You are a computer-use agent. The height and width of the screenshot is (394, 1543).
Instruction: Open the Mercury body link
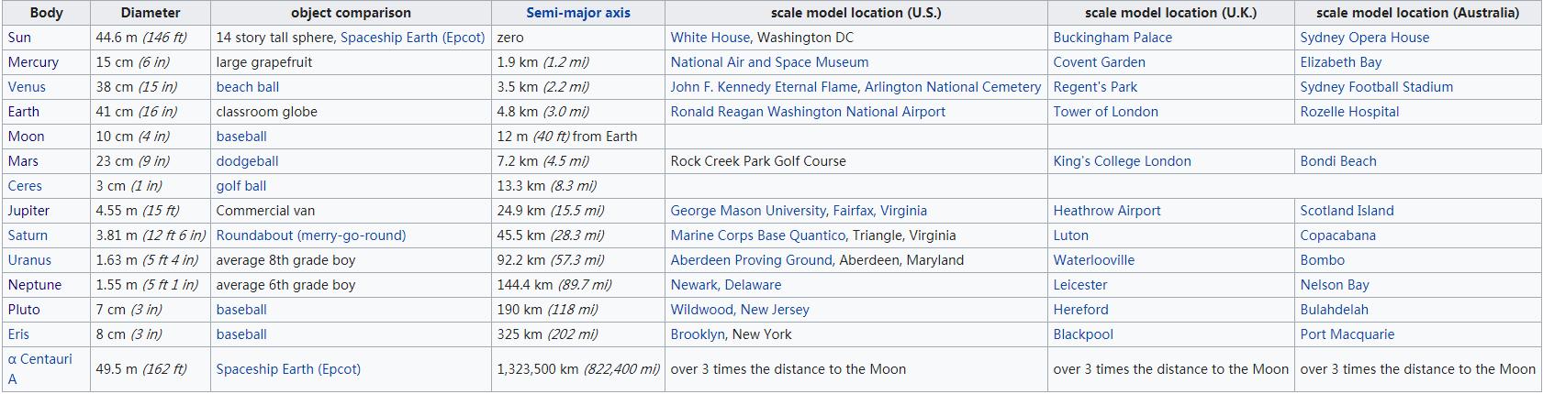pos(33,62)
